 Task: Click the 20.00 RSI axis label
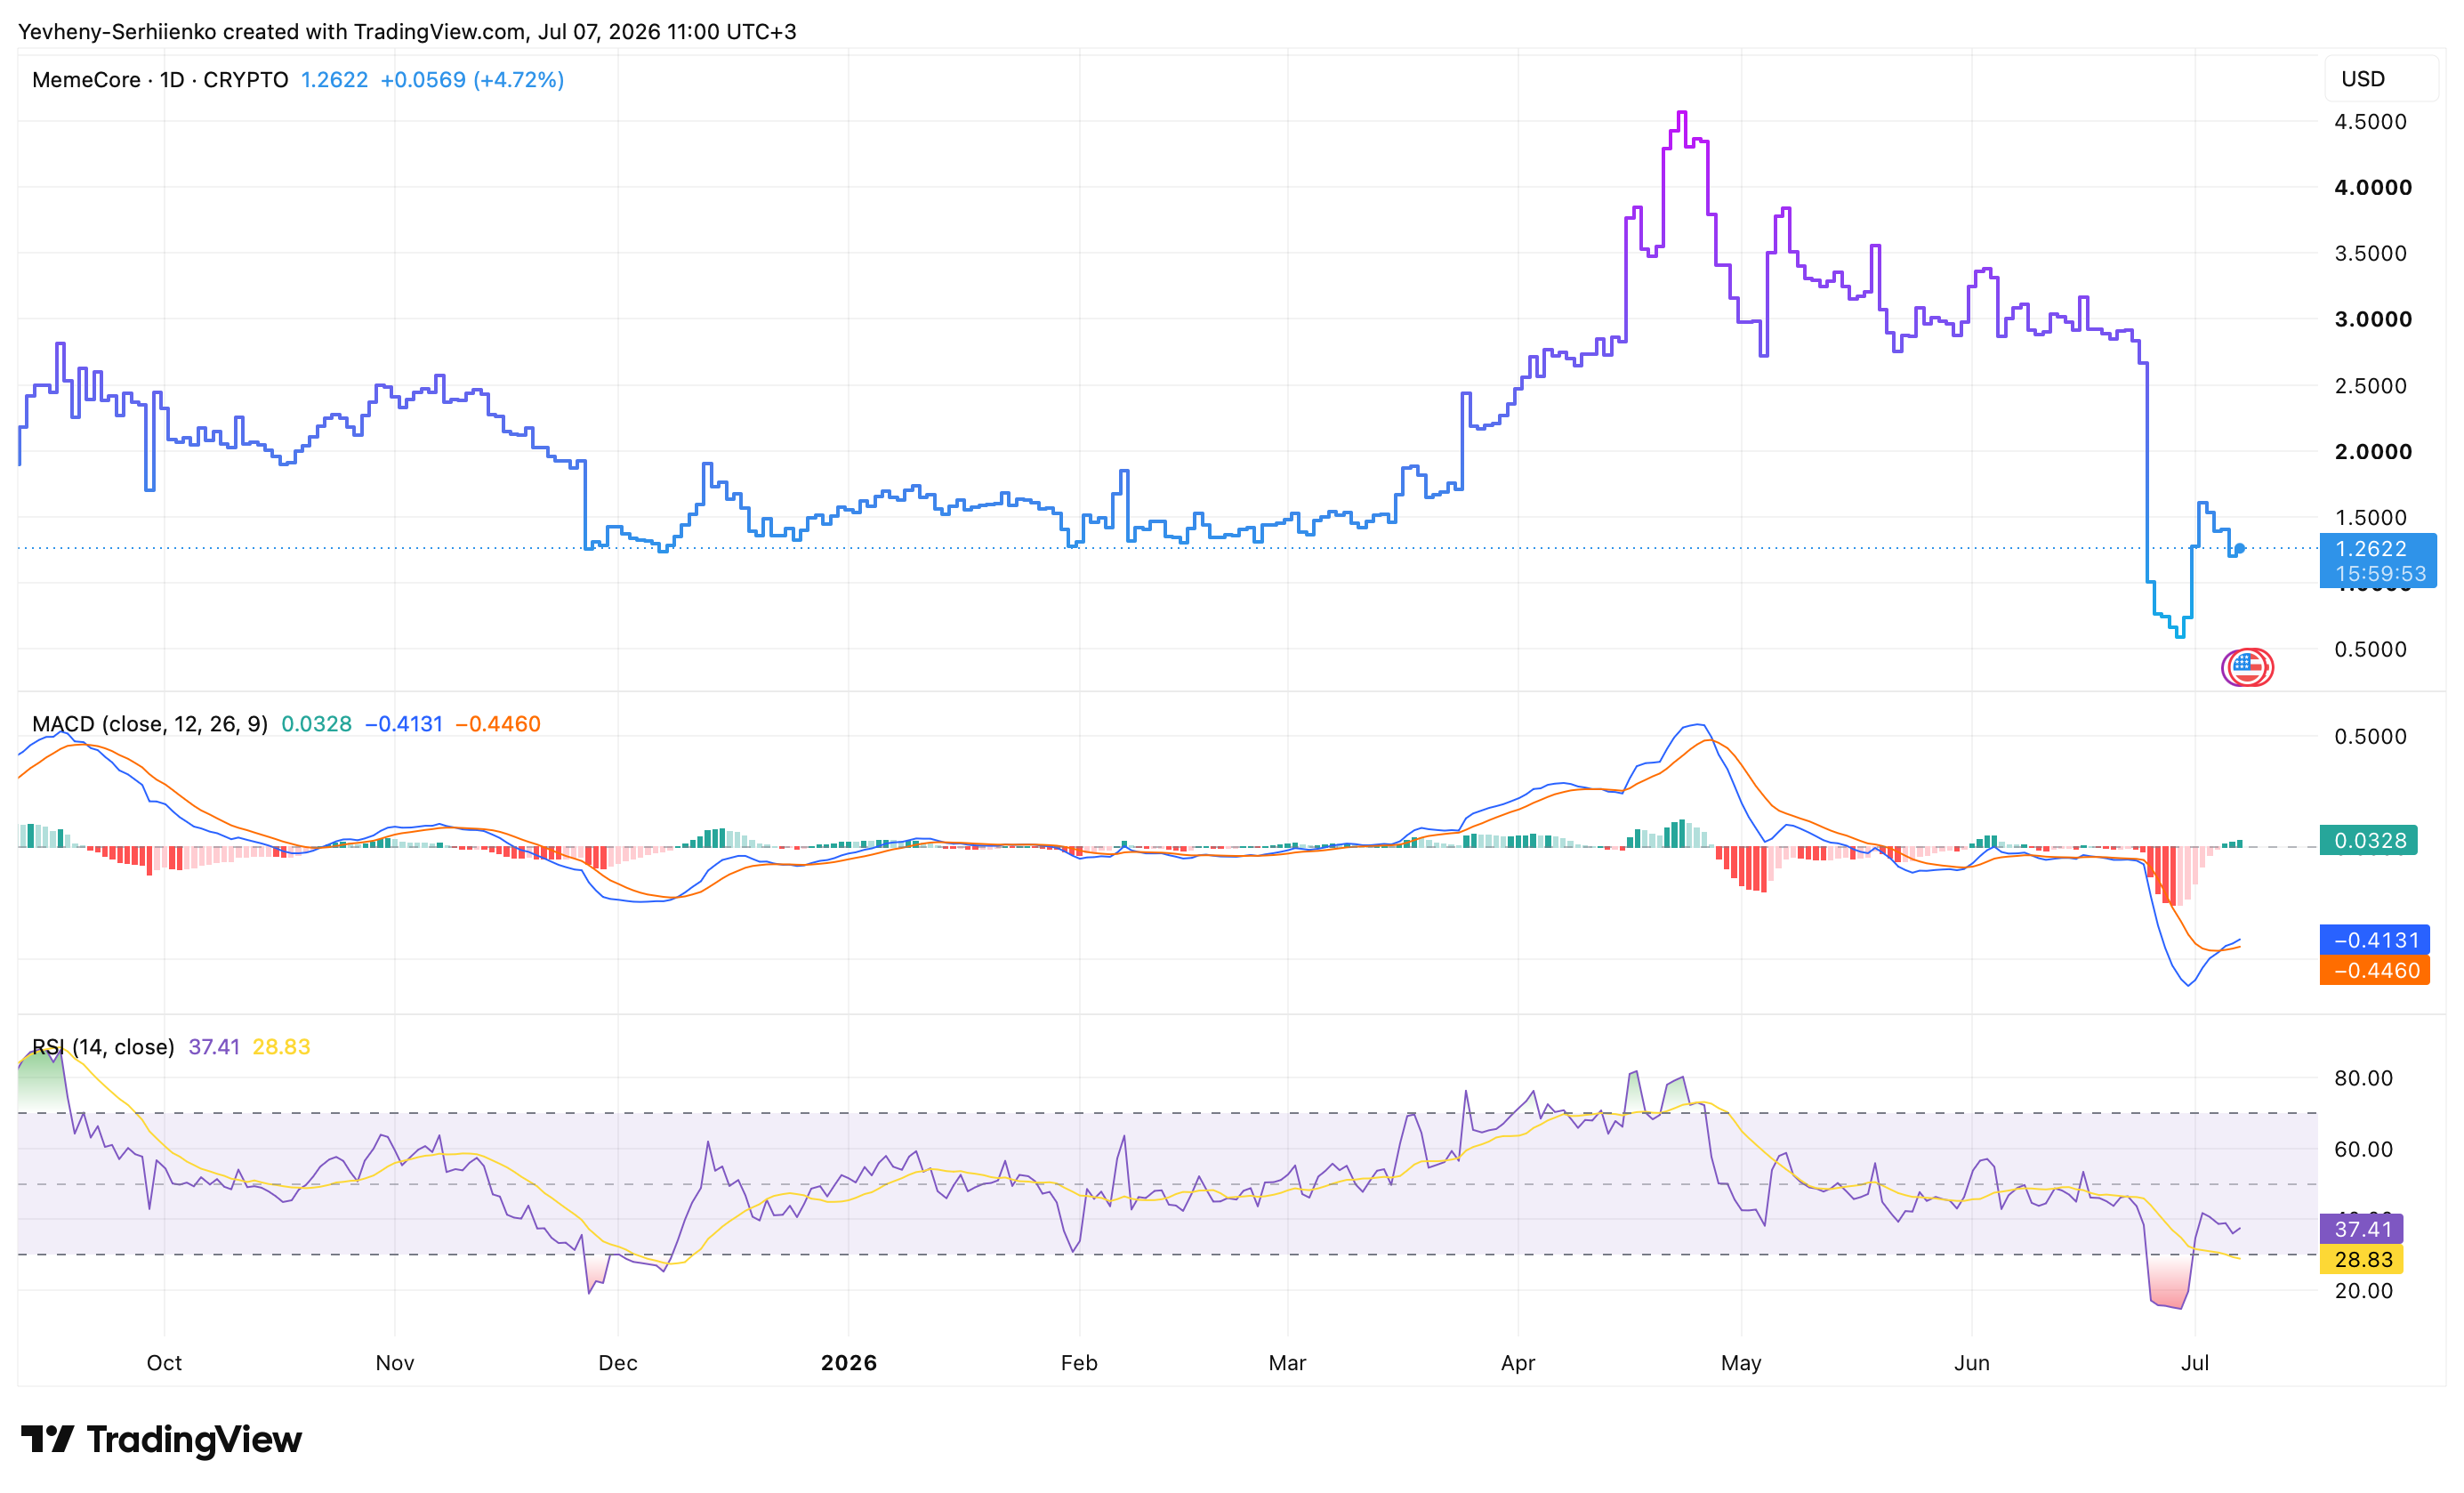pyautogui.click(x=2363, y=1291)
